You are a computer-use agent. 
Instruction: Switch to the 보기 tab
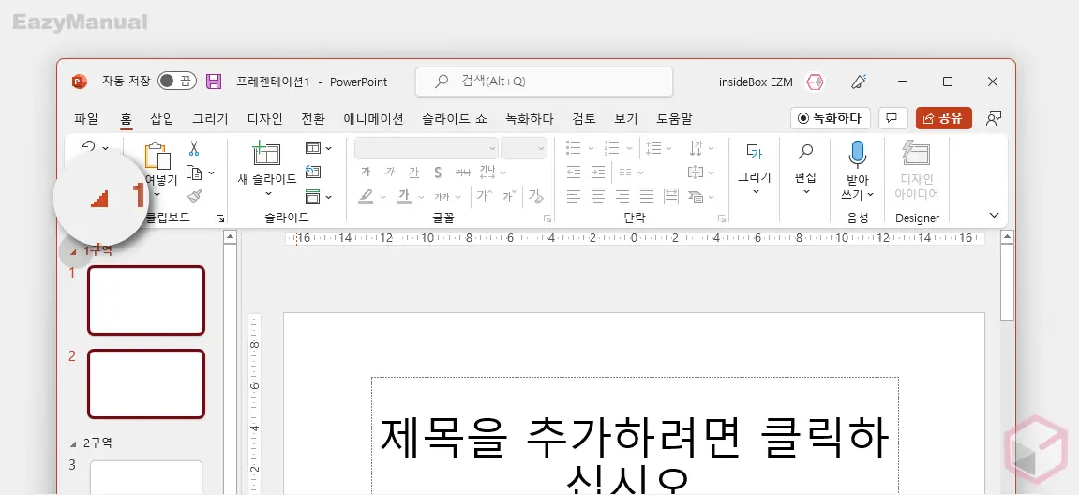(626, 118)
